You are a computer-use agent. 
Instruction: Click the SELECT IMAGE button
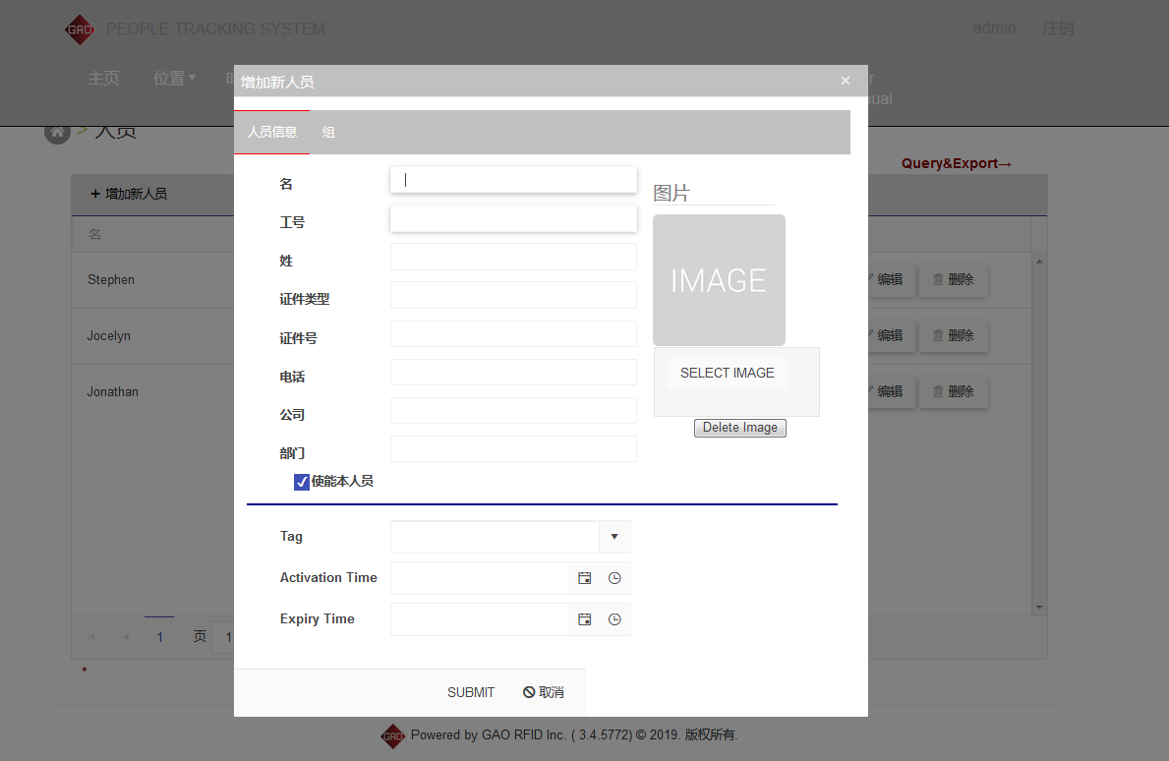(727, 373)
